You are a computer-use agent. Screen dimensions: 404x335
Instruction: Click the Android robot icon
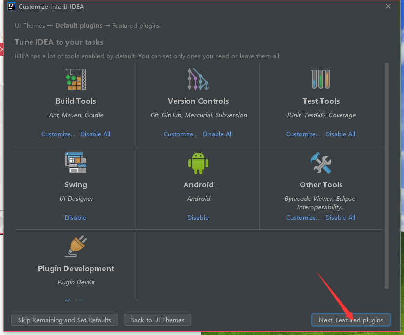click(x=198, y=163)
